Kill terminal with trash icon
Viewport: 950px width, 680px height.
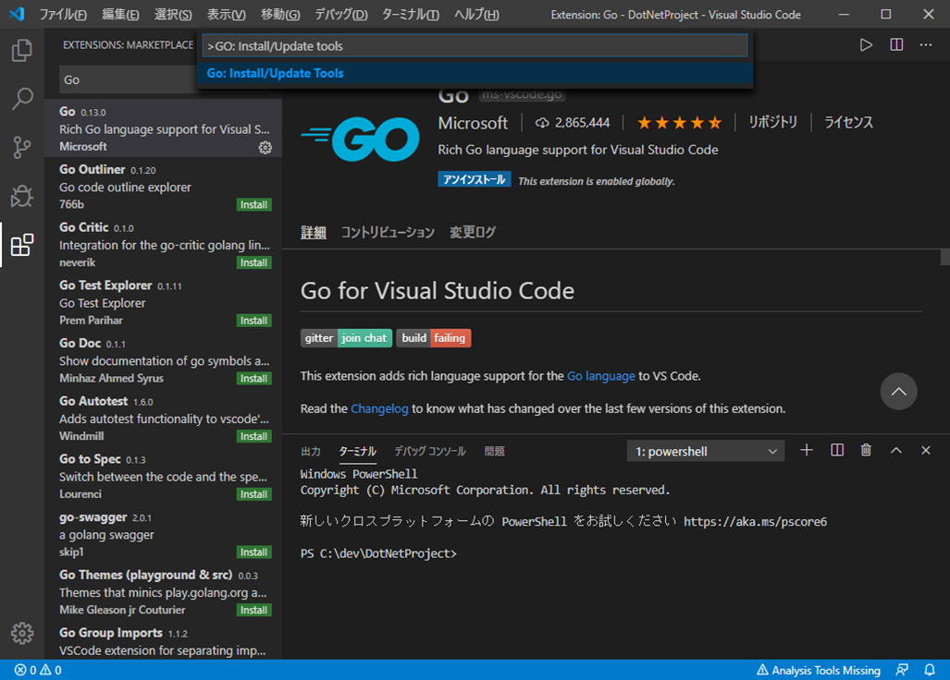pyautogui.click(x=866, y=450)
